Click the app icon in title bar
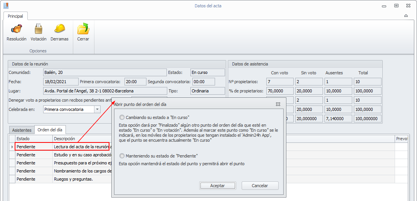 [x=6, y=5]
